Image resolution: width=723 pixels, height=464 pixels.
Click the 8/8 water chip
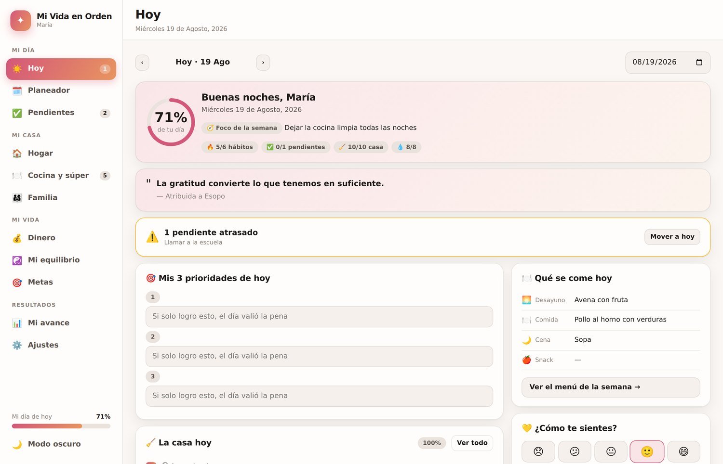pos(406,147)
